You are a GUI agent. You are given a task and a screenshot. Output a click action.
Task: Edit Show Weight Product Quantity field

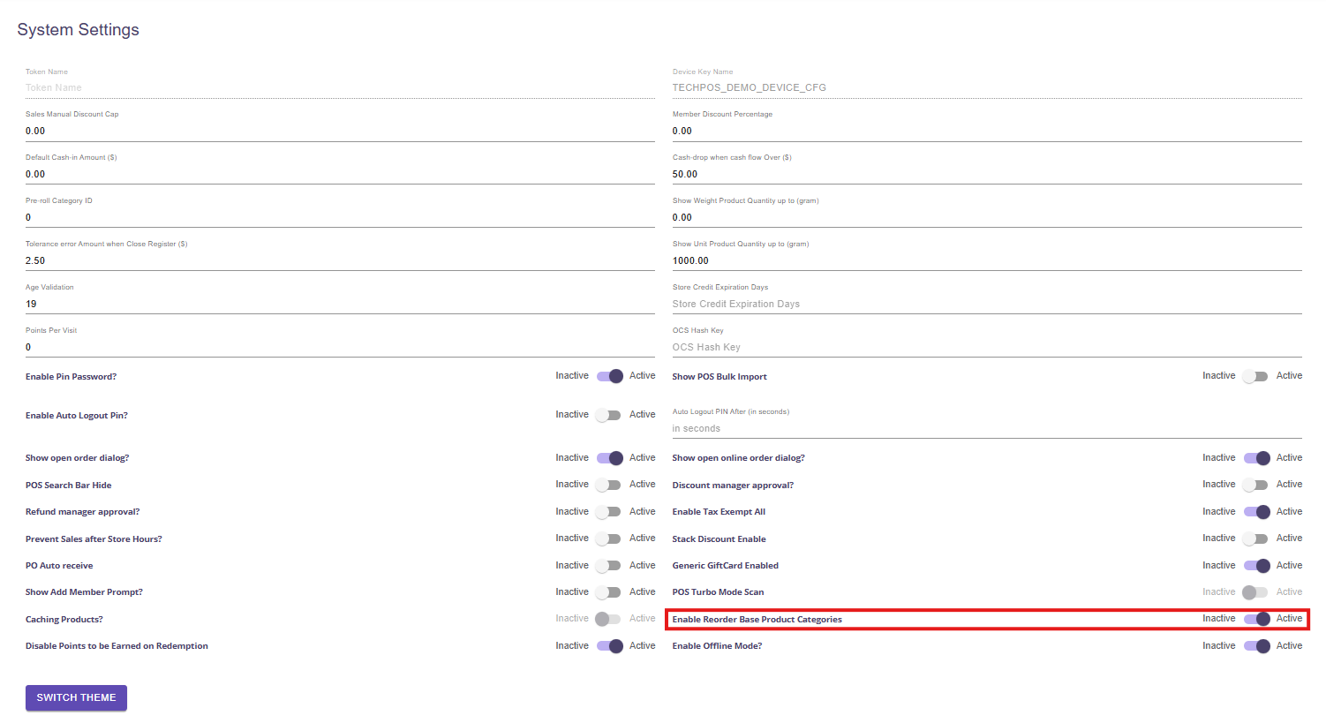coord(987,217)
